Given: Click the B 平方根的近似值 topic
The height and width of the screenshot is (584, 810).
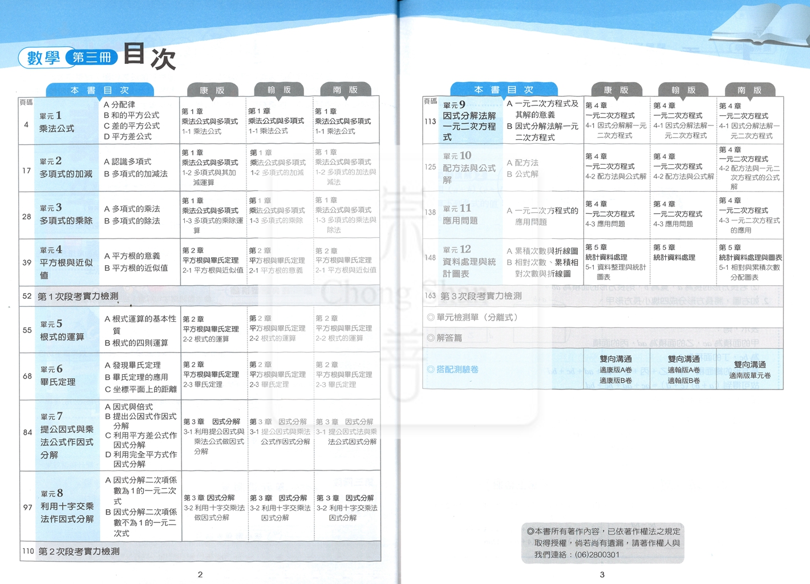Looking at the screenshot, I should click(136, 267).
